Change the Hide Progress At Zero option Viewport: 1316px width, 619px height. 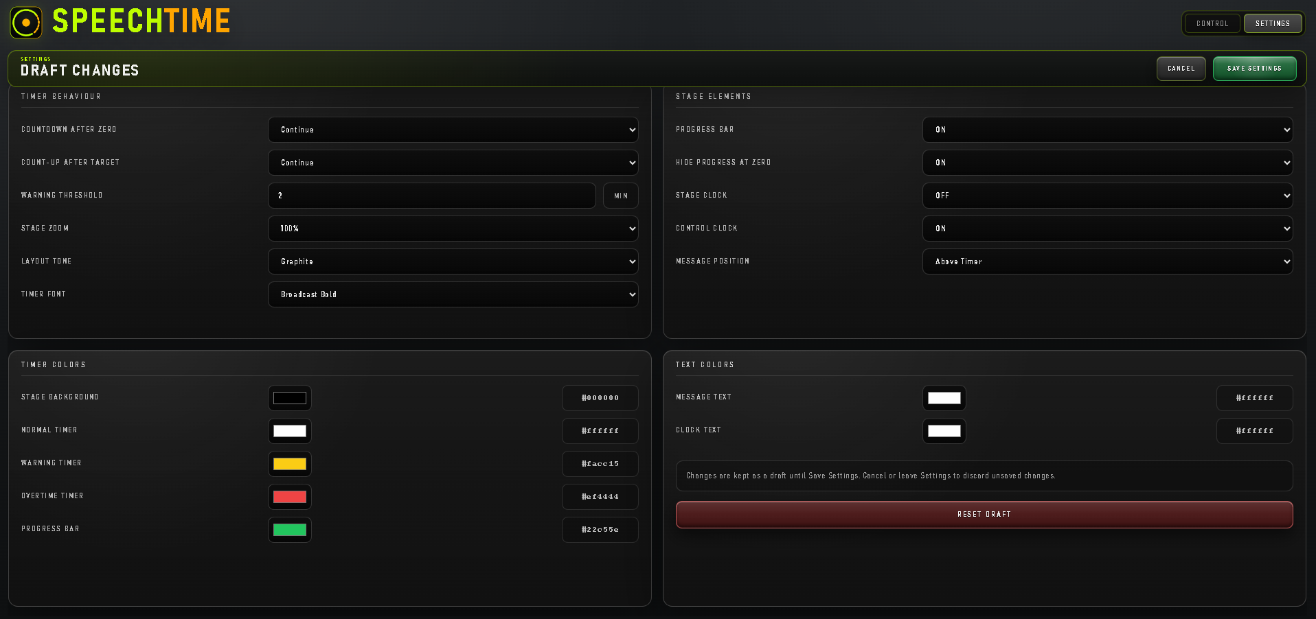pos(1108,163)
